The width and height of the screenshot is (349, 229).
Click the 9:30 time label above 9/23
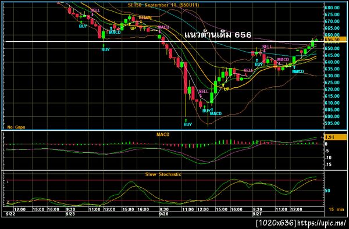click(x=70, y=209)
